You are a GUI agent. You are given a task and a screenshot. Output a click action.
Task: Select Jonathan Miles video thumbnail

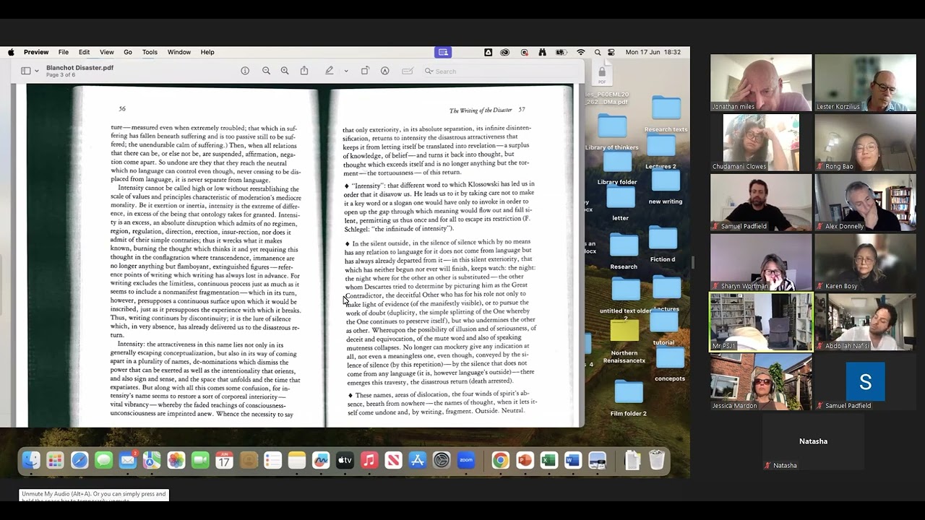[x=761, y=83]
